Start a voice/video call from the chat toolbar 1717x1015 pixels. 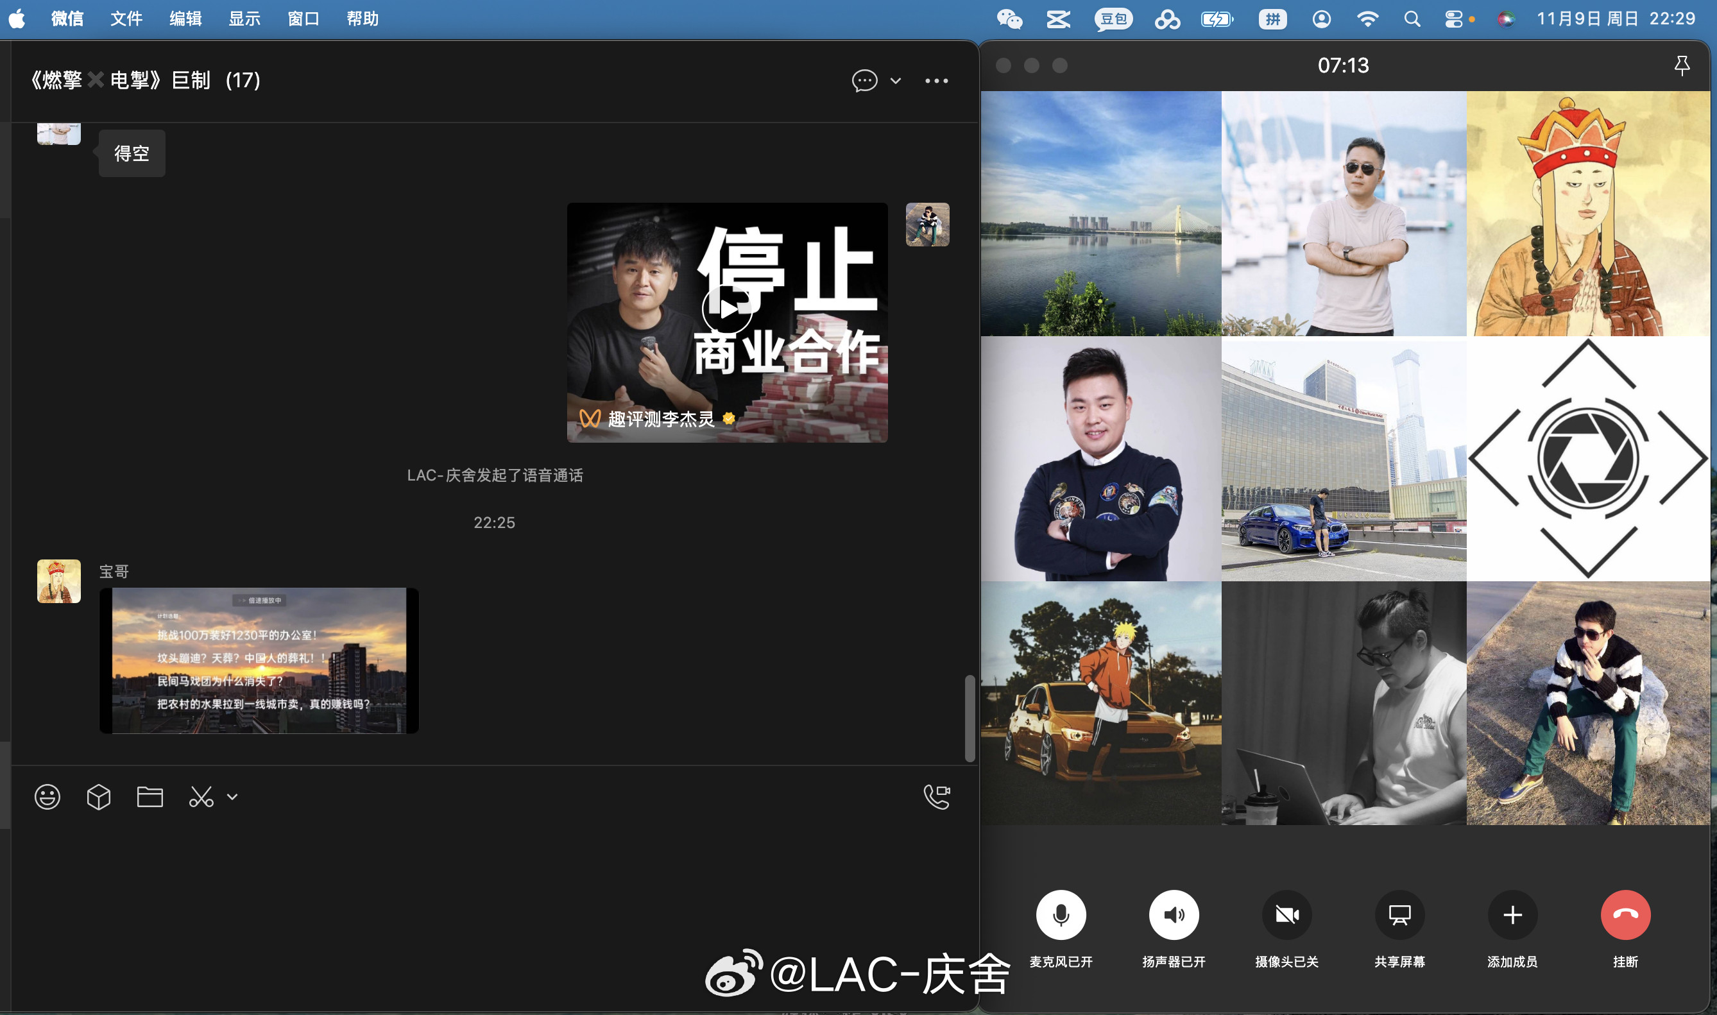[x=937, y=797]
